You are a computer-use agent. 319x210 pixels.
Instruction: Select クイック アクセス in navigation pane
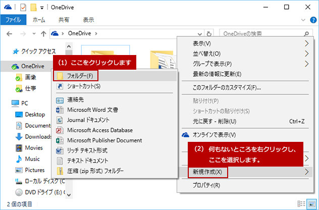(x=34, y=51)
